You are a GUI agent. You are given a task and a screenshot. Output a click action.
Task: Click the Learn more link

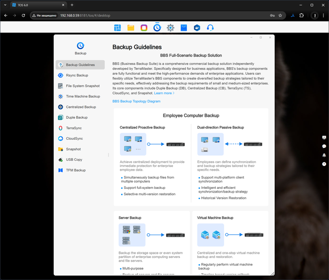pyautogui.click(x=164, y=93)
